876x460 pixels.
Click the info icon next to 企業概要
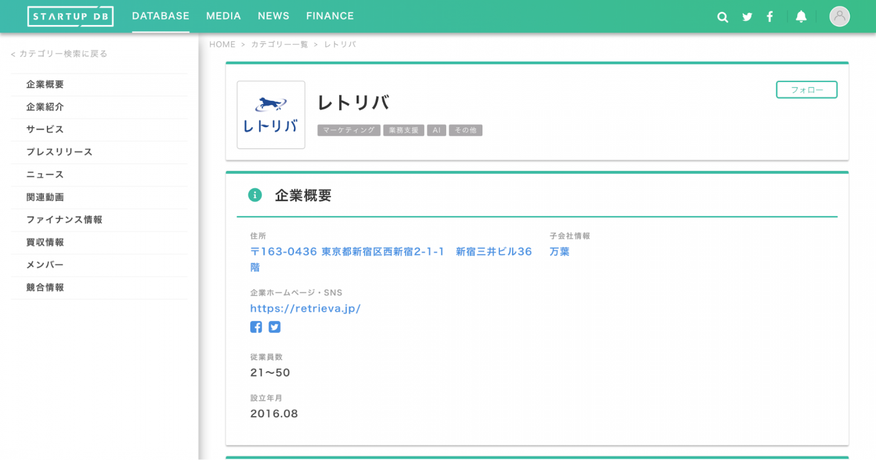click(x=255, y=195)
